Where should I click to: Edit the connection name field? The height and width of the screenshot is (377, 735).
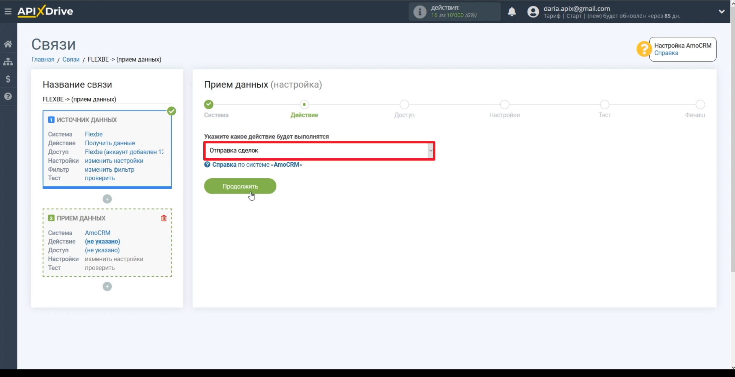point(107,99)
